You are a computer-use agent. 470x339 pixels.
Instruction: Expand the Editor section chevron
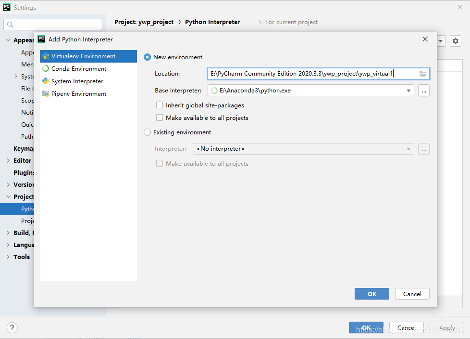pos(8,161)
